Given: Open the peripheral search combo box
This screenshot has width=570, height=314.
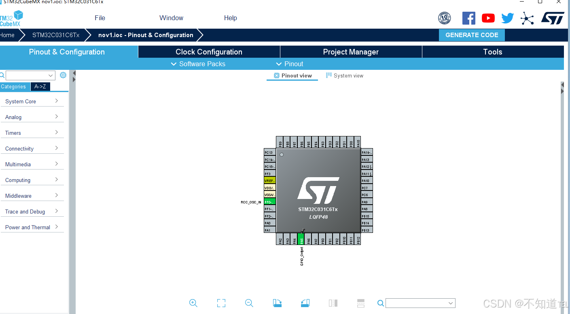Looking at the screenshot, I should coord(30,75).
